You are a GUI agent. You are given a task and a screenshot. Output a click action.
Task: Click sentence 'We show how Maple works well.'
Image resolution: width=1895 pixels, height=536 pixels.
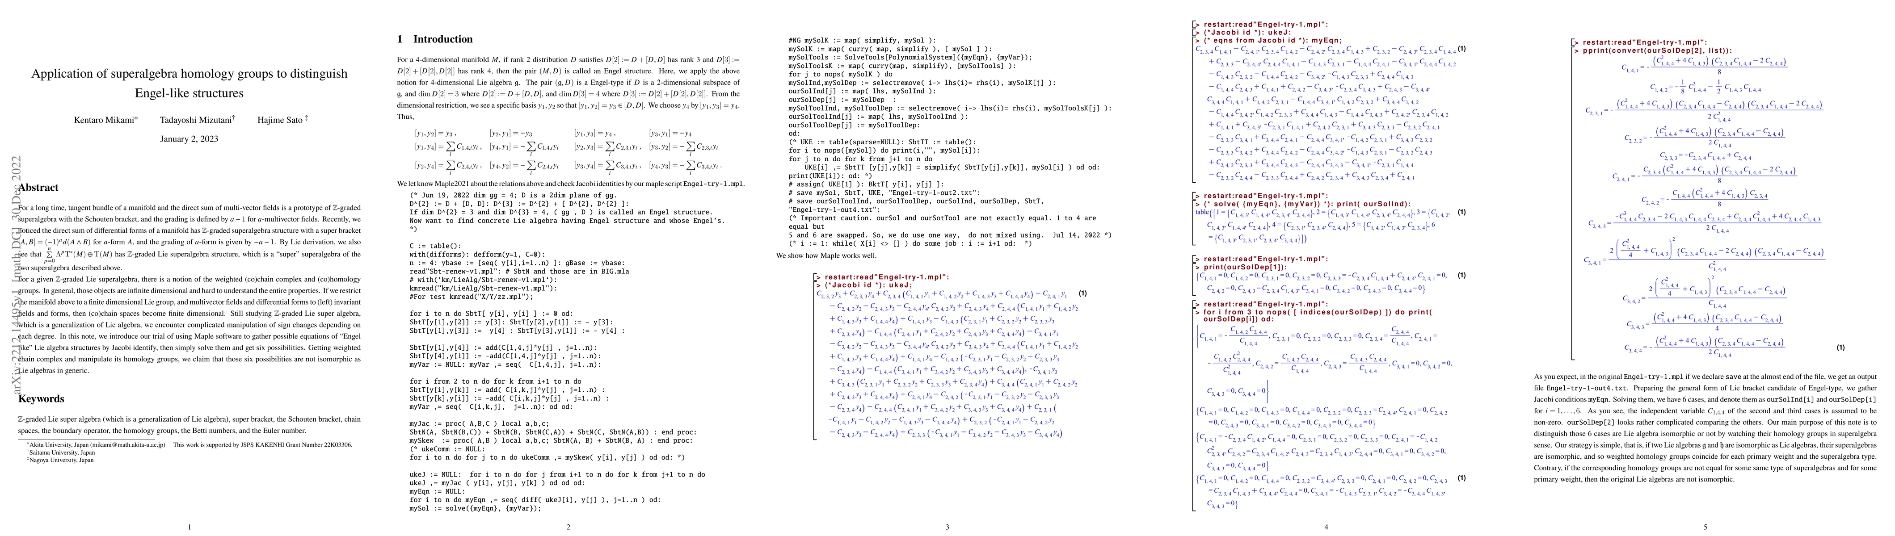[x=826, y=256]
